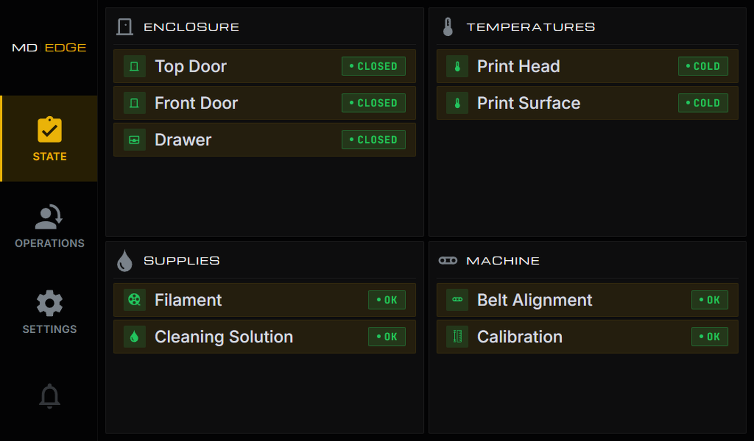This screenshot has height=441, width=754.
Task: Click the Top Door icon
Action: (134, 66)
